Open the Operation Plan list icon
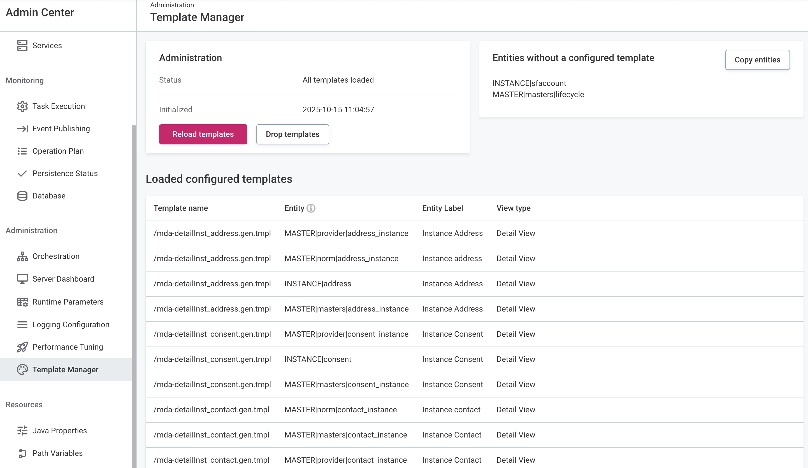This screenshot has width=808, height=468. coord(22,151)
